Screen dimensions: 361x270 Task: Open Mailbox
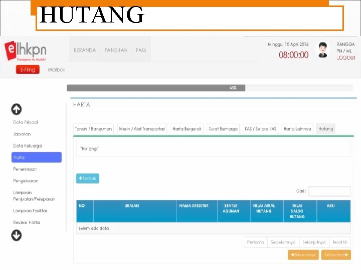tap(56, 69)
